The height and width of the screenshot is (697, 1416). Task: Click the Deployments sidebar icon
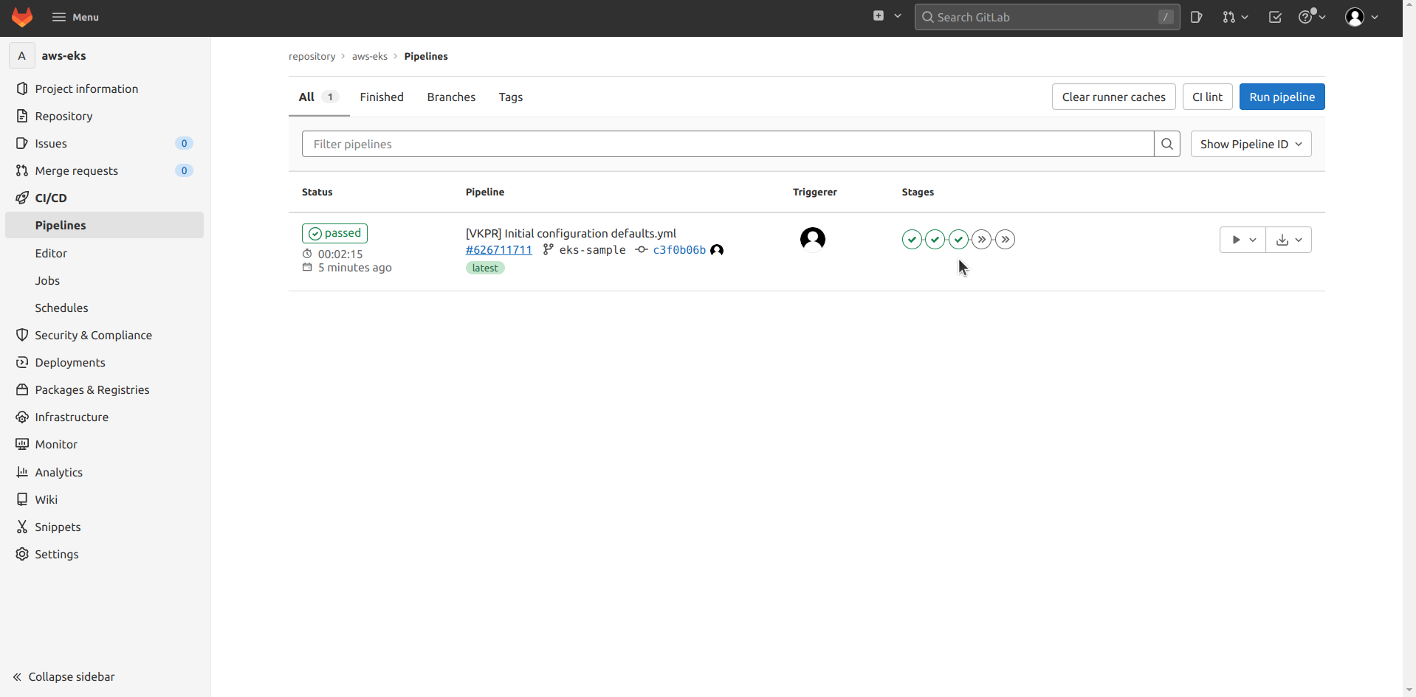point(22,362)
